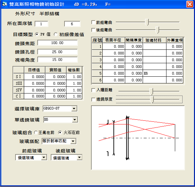Click the 入瞳距離 slider thumb
The height and width of the screenshot is (187, 195).
click(x=151, y=91)
